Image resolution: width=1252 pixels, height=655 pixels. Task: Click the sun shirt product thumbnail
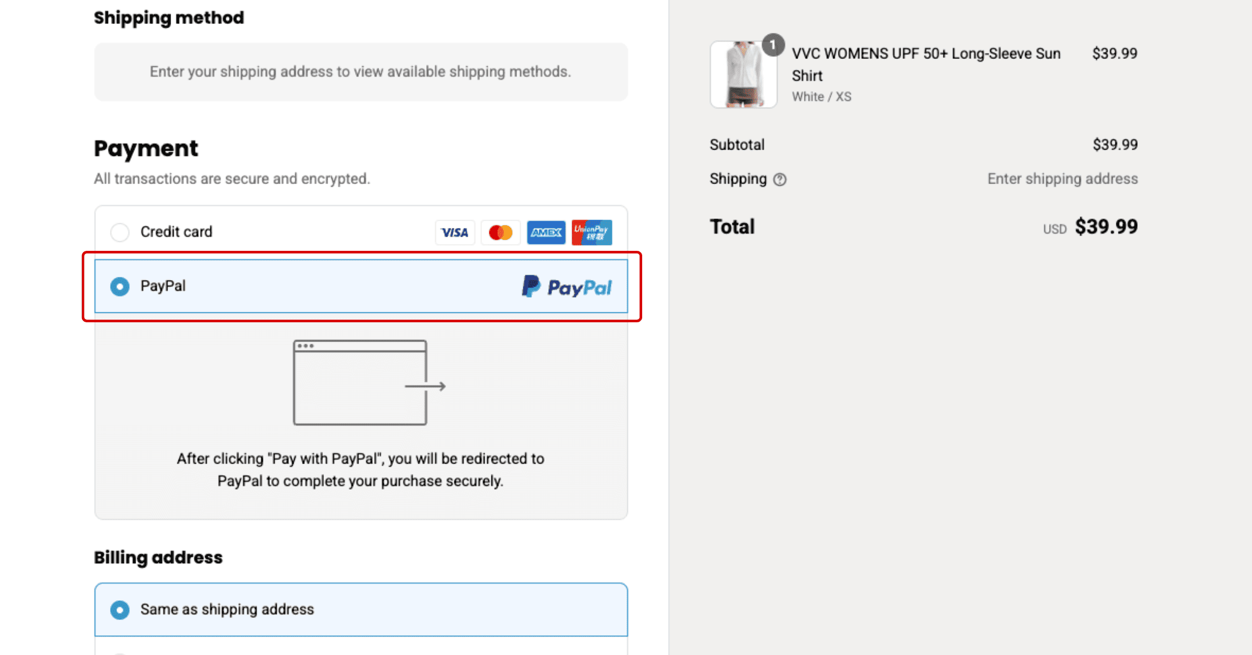click(x=743, y=75)
